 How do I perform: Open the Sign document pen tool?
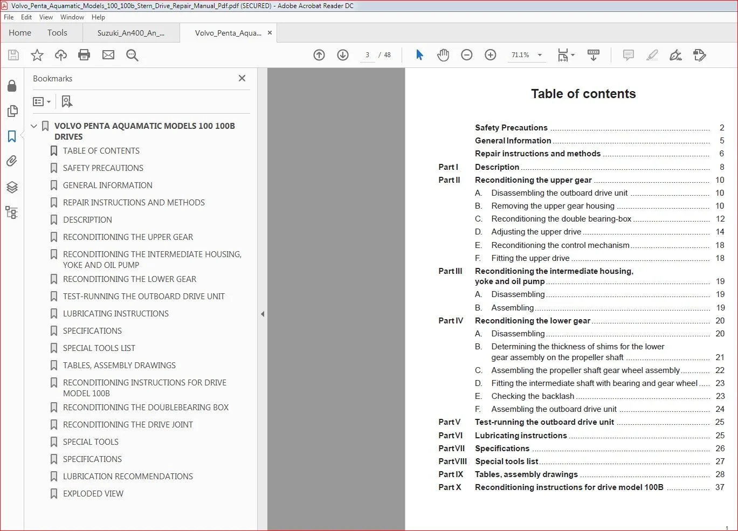(x=676, y=55)
